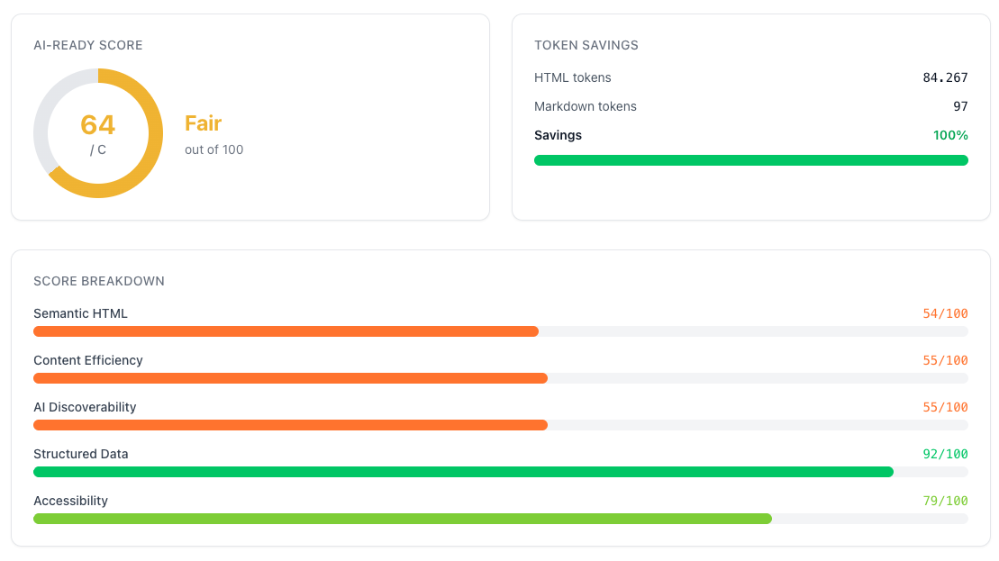
Task: Click the 84.267 HTML tokens value
Action: click(945, 77)
